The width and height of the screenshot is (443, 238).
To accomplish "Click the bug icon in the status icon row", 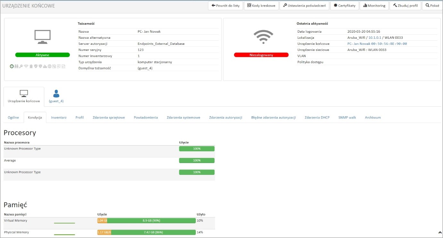I will [31, 66].
